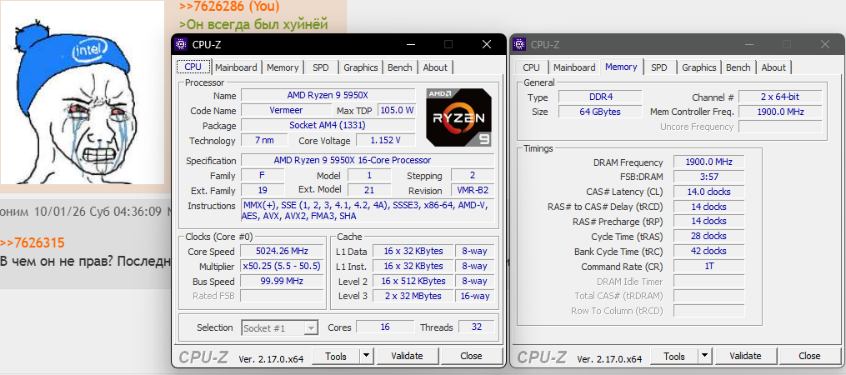Click Validate button in right CPU-Z window
846x375 pixels.
click(x=745, y=356)
